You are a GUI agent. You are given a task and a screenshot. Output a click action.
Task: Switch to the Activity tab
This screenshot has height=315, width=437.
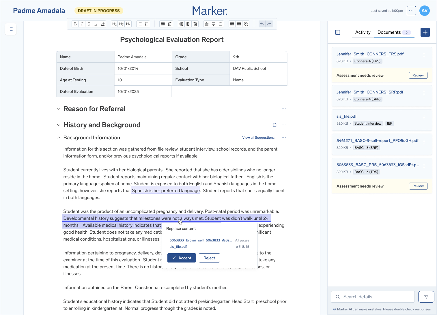point(363,32)
